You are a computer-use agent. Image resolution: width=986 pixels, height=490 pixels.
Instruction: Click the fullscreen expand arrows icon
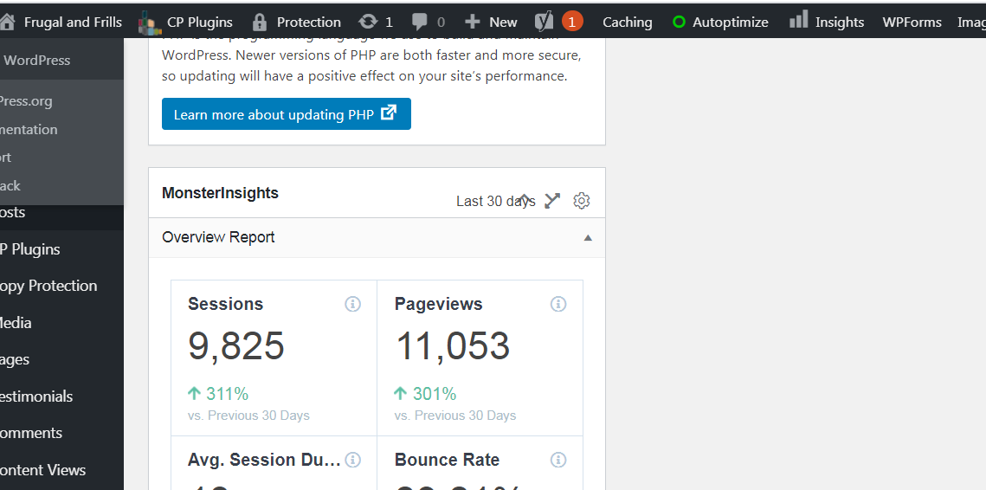(x=552, y=201)
